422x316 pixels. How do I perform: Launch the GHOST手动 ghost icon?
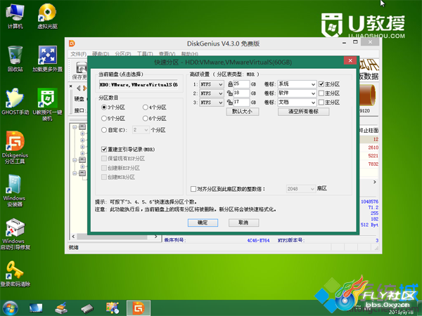click(15, 102)
